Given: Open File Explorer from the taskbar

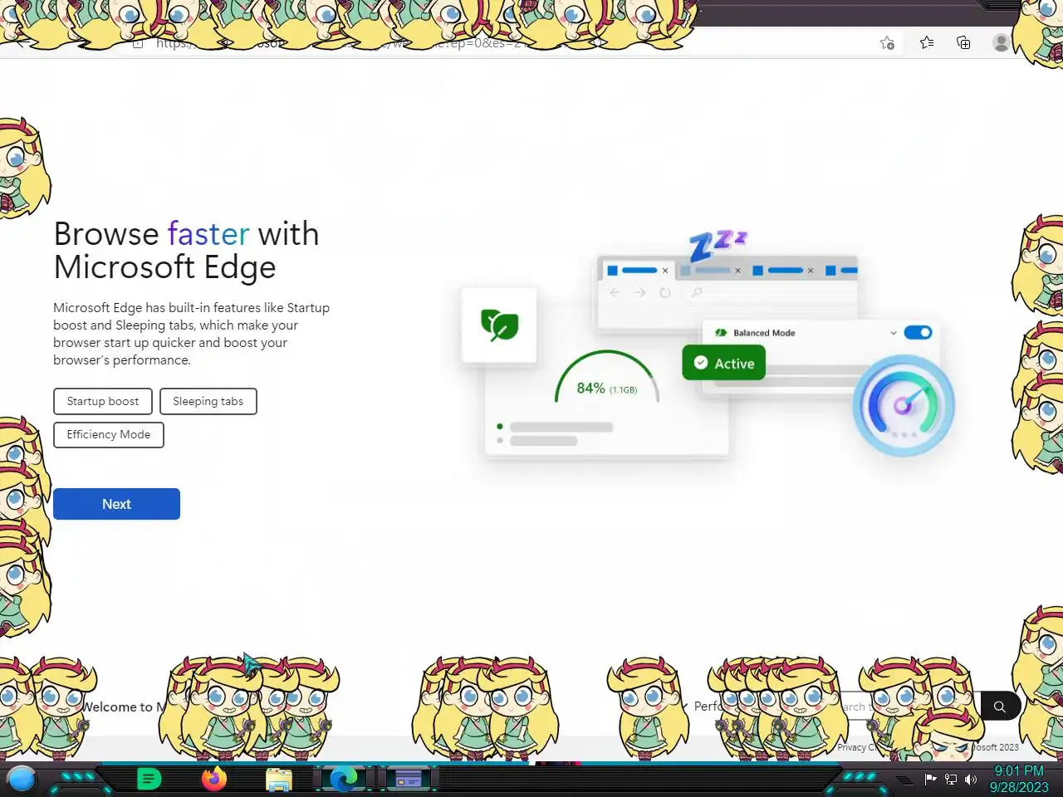Looking at the screenshot, I should coord(279,780).
